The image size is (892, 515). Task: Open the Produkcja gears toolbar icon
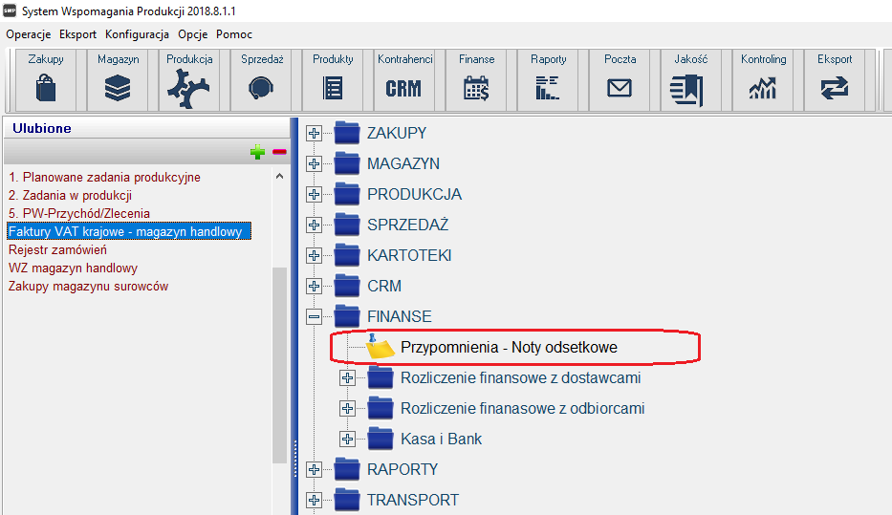coord(189,88)
